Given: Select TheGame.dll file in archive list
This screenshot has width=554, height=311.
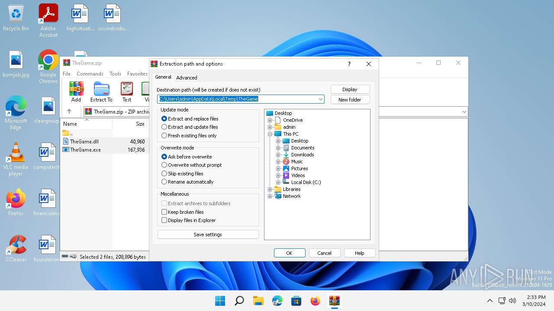Looking at the screenshot, I should 84,141.
